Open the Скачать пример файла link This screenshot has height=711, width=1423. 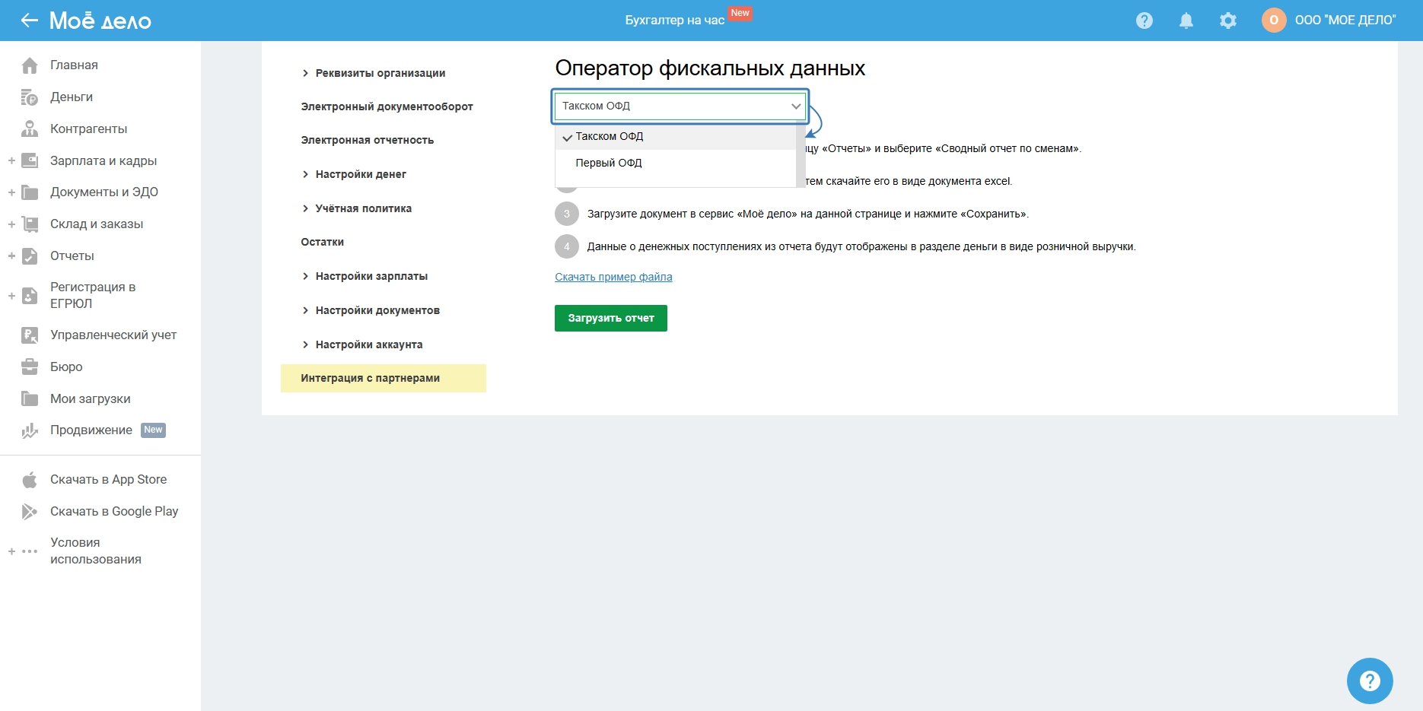[x=613, y=277]
